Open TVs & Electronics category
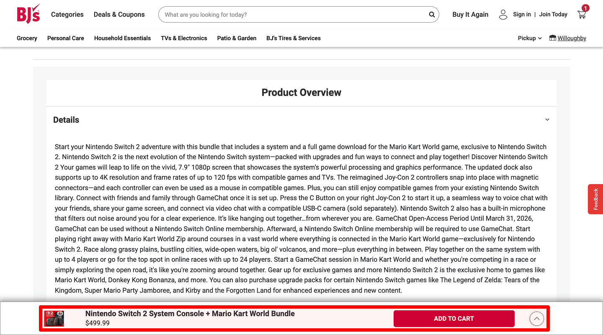Screen dimensions: 603x335 click(x=184, y=38)
